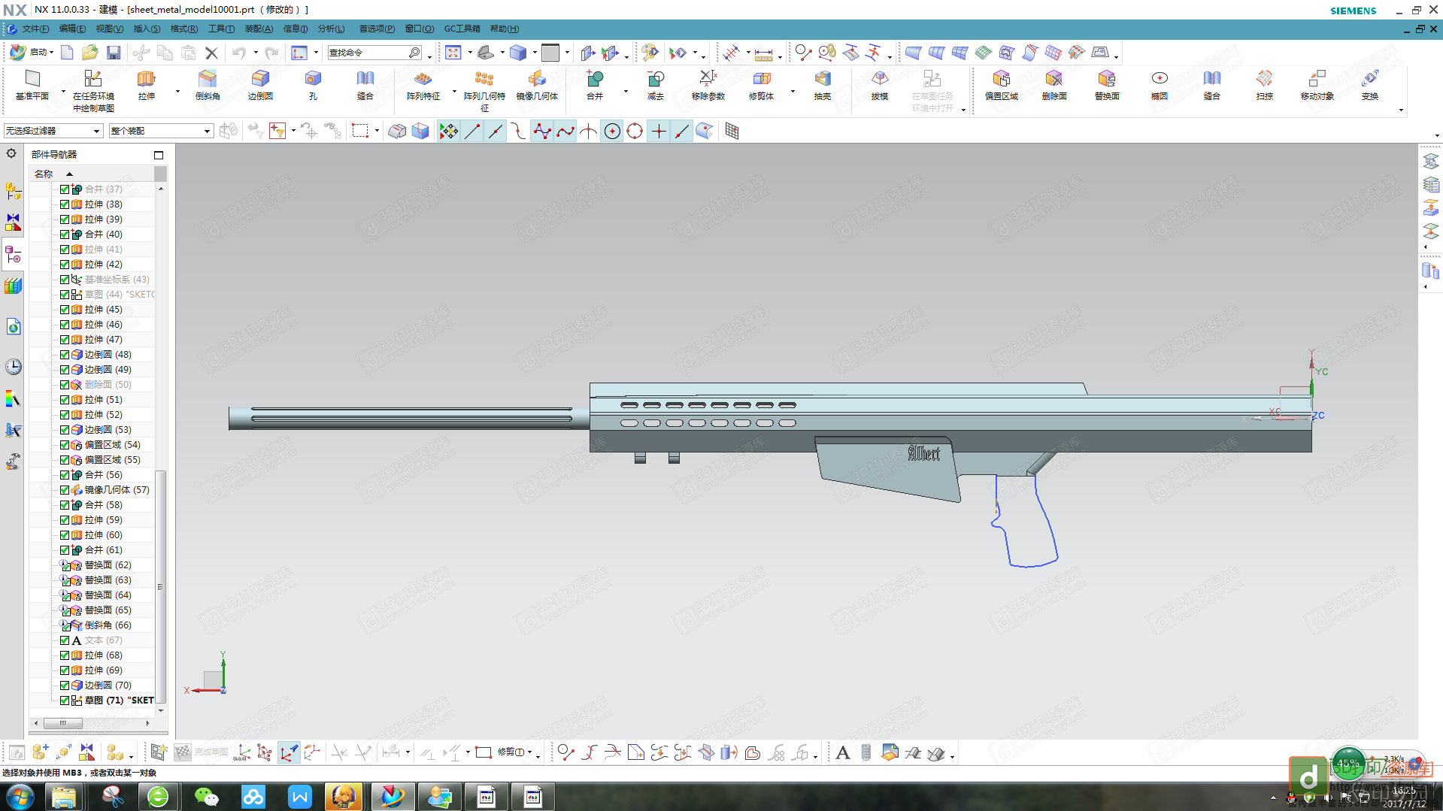The image size is (1443, 811).
Task: Toggle the checkbox for 拉伸 (45)
Action: click(65, 310)
